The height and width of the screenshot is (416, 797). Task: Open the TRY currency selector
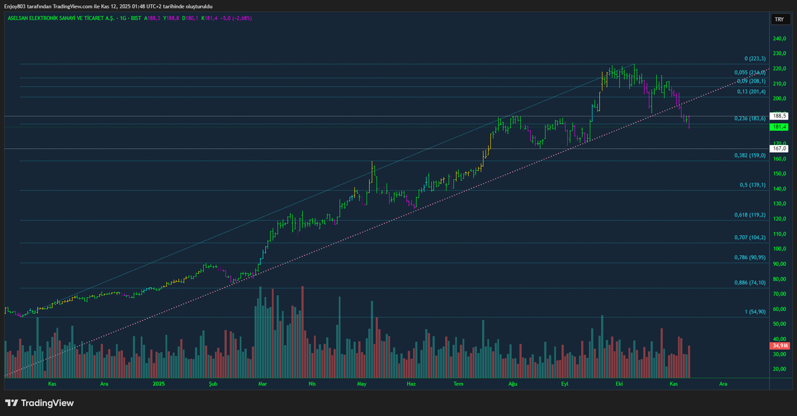779,20
